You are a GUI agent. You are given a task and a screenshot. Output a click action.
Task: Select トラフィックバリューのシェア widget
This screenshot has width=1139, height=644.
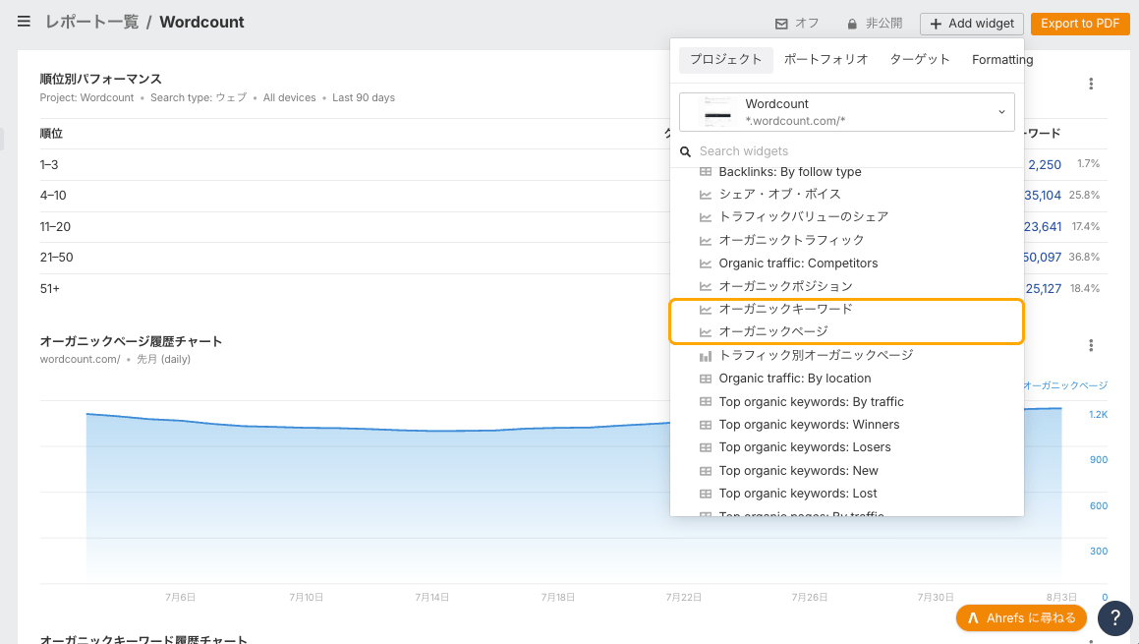[x=804, y=216]
